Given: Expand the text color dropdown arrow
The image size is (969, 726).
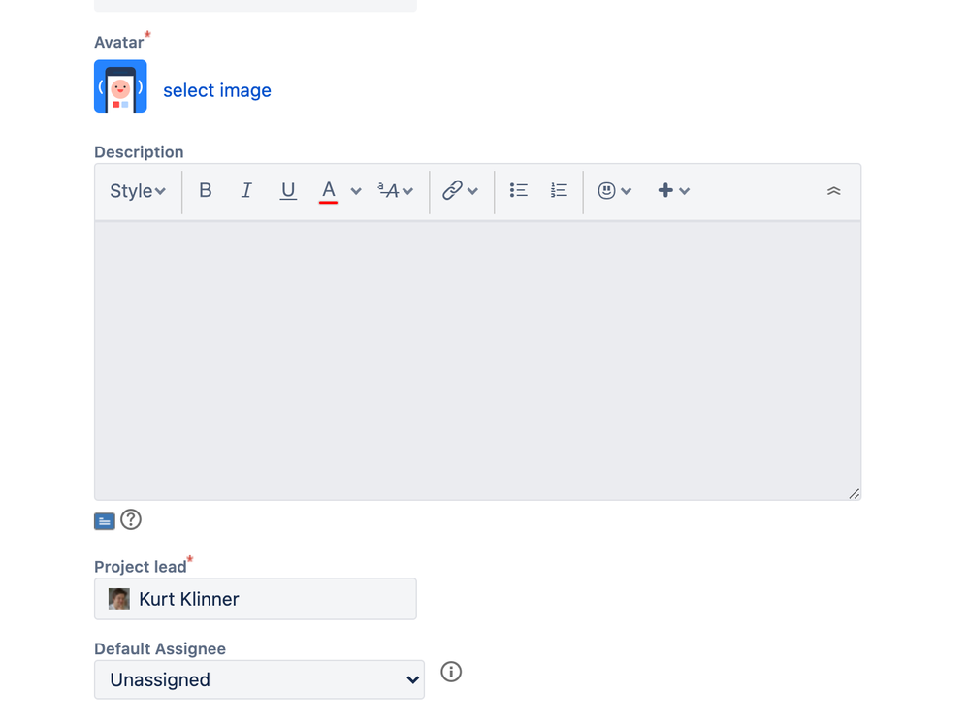Looking at the screenshot, I should 355,190.
